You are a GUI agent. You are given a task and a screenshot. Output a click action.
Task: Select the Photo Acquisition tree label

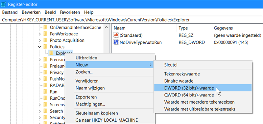67,40
